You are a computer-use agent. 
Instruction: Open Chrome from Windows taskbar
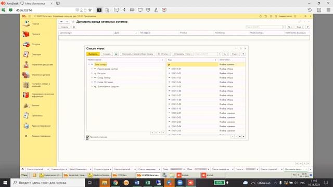tap(116, 182)
